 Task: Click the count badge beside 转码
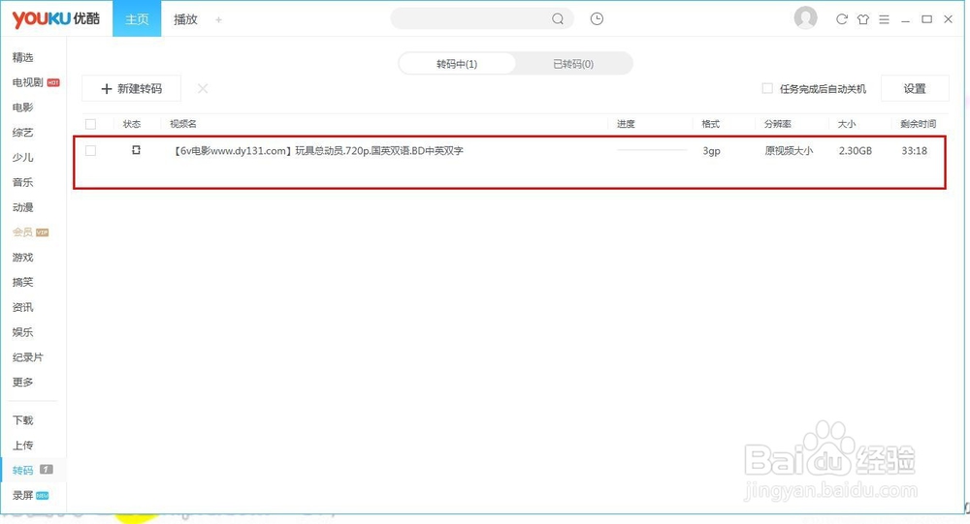47,470
